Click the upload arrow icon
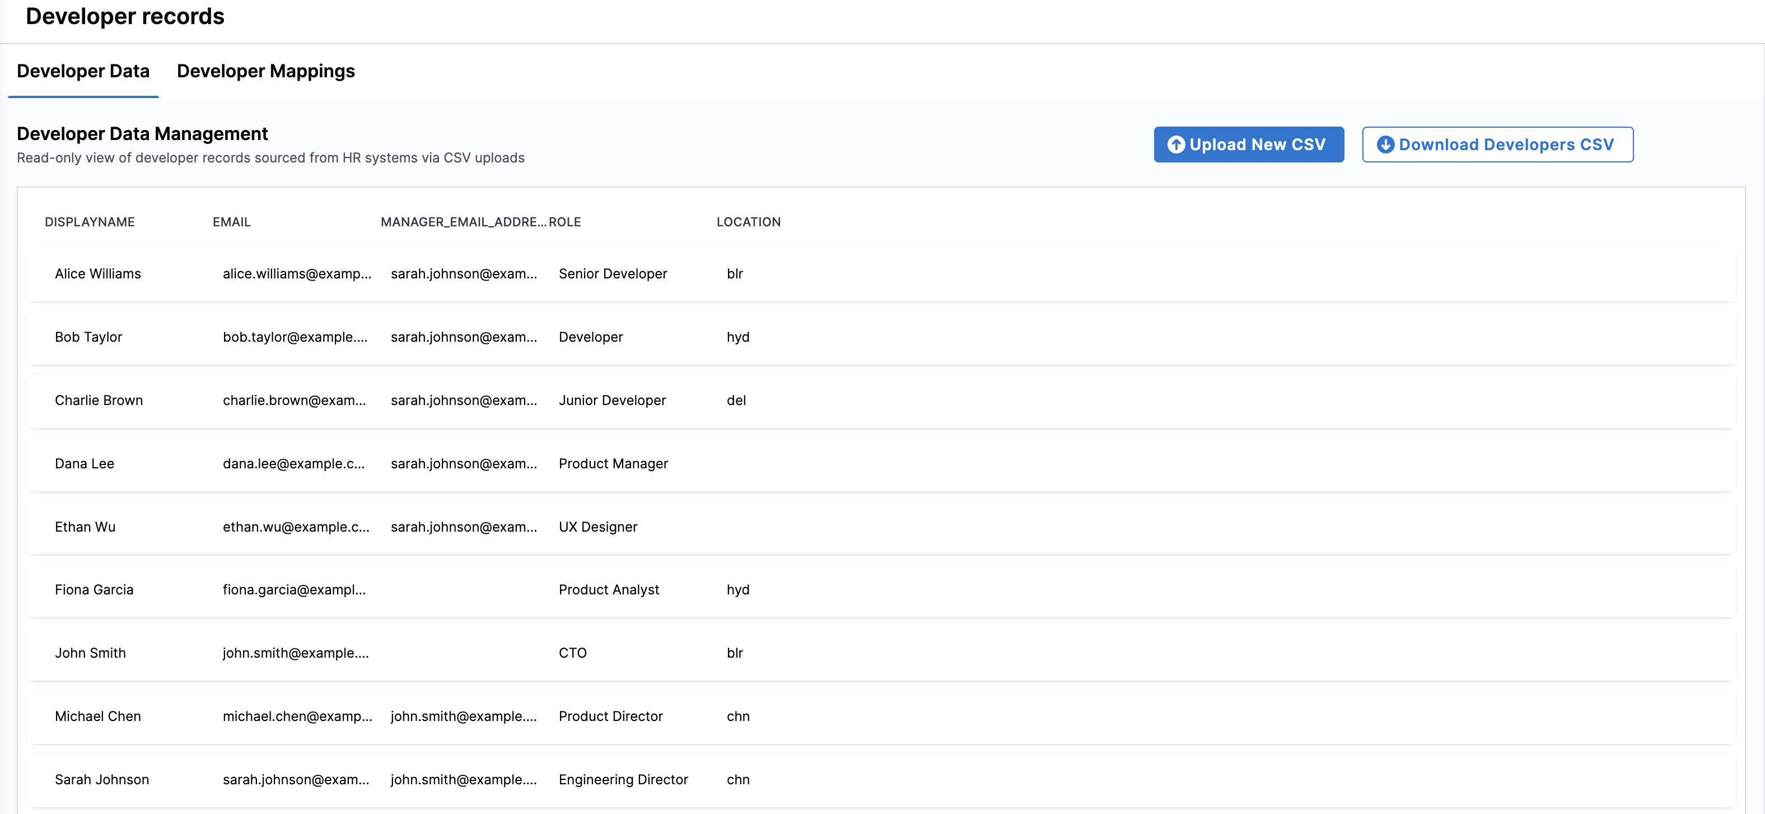This screenshot has height=814, width=1765. [1176, 145]
